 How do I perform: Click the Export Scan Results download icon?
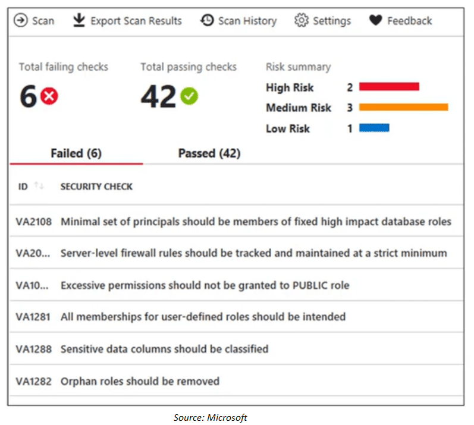79,21
